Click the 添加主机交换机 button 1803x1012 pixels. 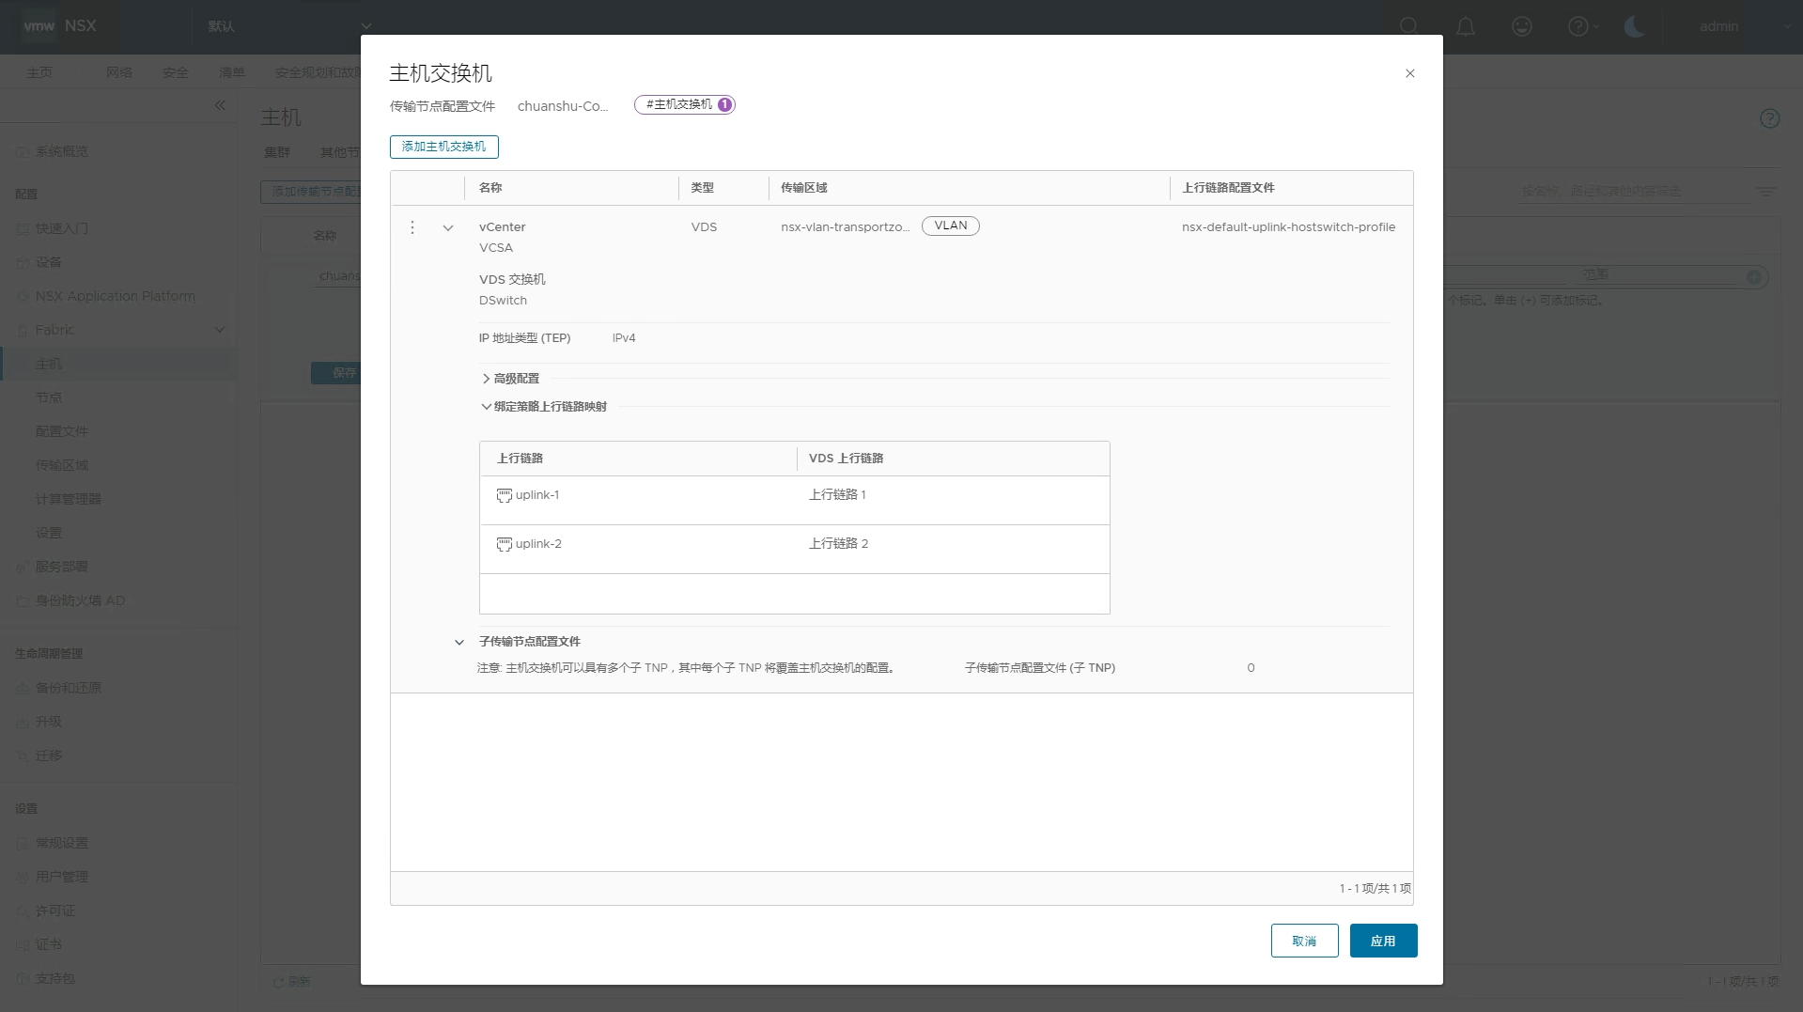(443, 147)
